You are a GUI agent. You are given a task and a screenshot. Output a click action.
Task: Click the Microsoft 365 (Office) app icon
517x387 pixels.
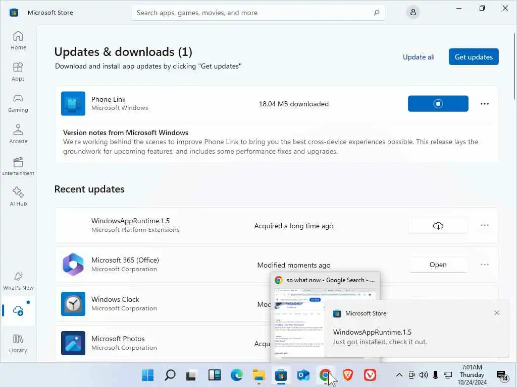[x=73, y=264]
